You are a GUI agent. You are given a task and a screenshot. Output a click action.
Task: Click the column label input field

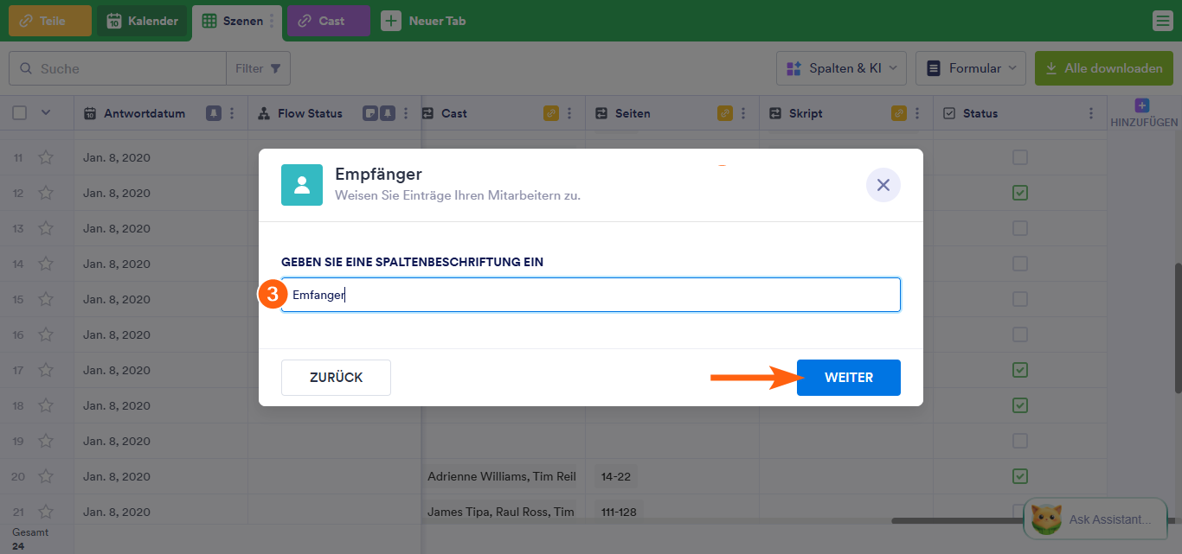pyautogui.click(x=591, y=295)
